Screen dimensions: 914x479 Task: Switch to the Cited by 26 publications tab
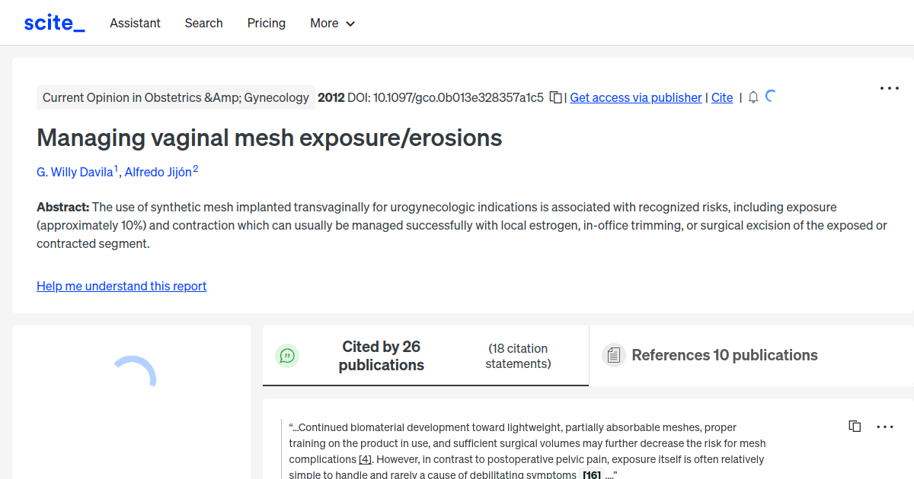point(381,355)
